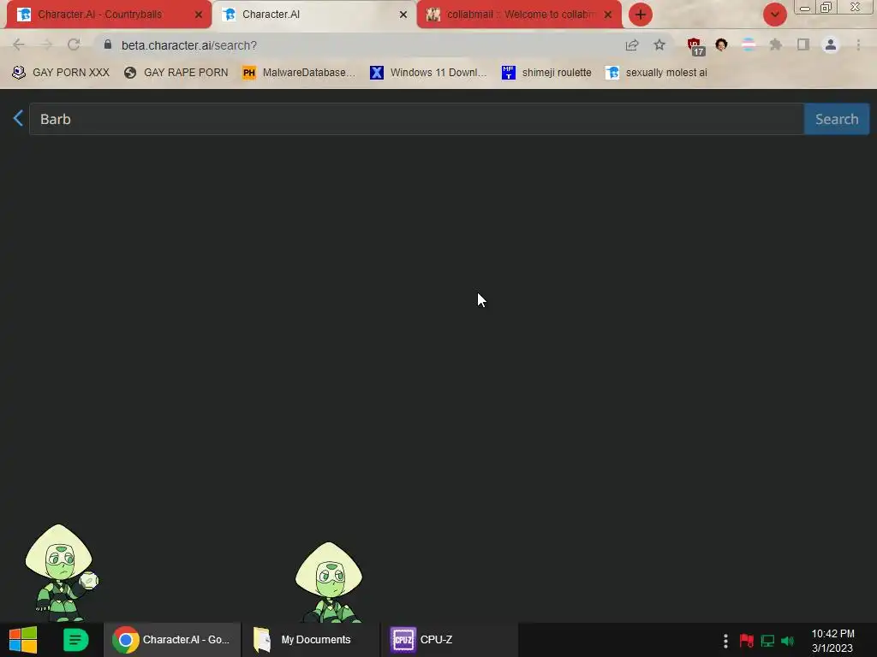Restore down the Chrome window
The image size is (877, 657).
click(x=826, y=7)
